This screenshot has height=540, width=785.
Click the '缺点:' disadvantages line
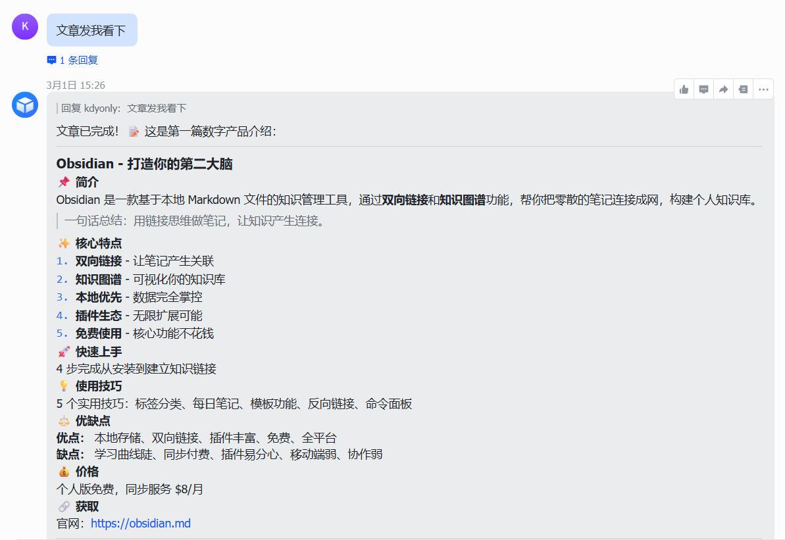(219, 454)
